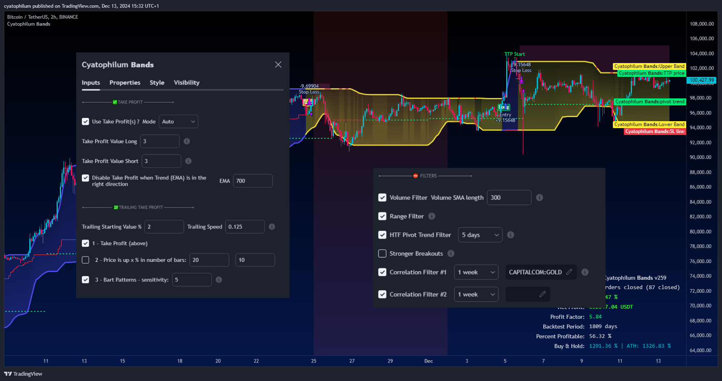Show info icon next to Stronger Breakouts
This screenshot has height=381, width=722.
coord(451,254)
